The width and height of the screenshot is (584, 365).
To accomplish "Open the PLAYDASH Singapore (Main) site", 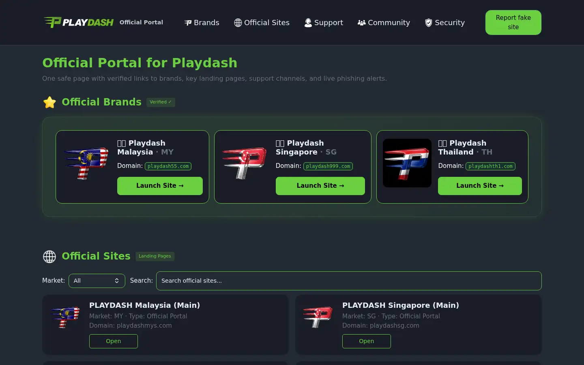I will 367,341.
